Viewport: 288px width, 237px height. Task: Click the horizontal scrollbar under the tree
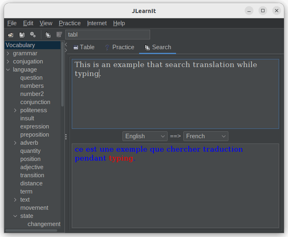tap(31, 230)
